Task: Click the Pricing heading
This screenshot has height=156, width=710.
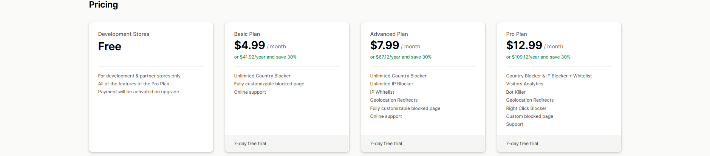Action: point(103,5)
